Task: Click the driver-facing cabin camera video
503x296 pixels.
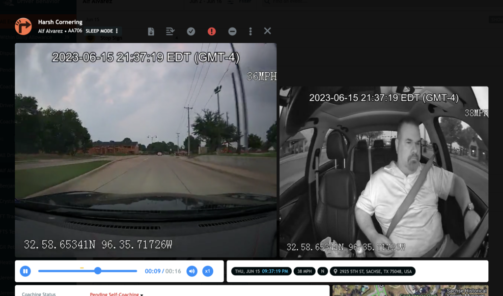Action: (384, 172)
